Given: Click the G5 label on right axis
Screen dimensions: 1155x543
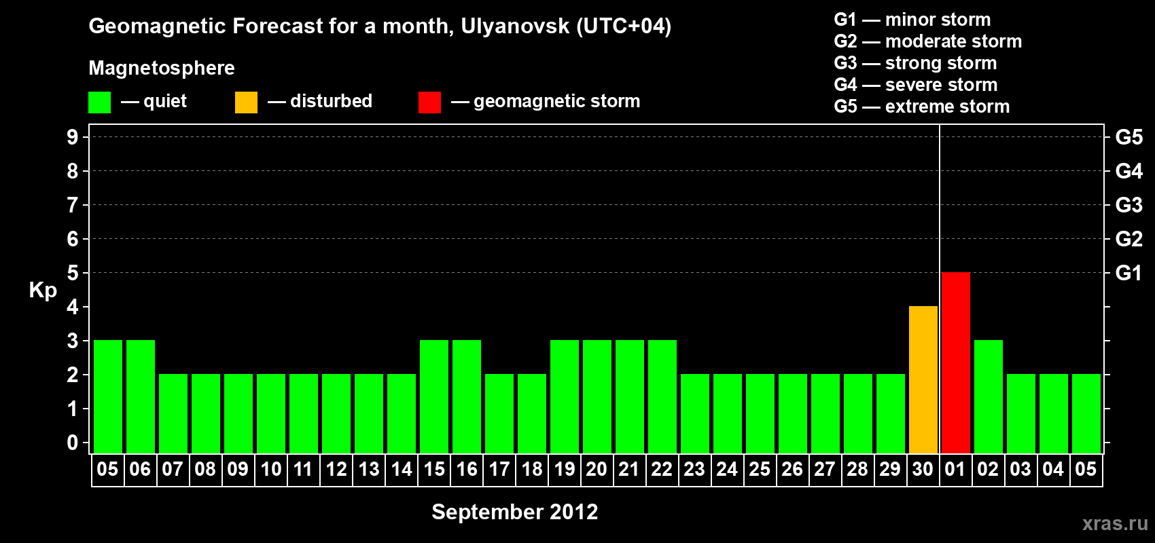Looking at the screenshot, I should pos(1129,137).
